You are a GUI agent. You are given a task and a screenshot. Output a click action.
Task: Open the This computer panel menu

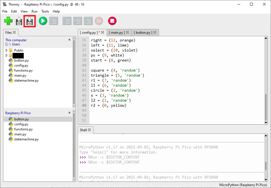69,40
